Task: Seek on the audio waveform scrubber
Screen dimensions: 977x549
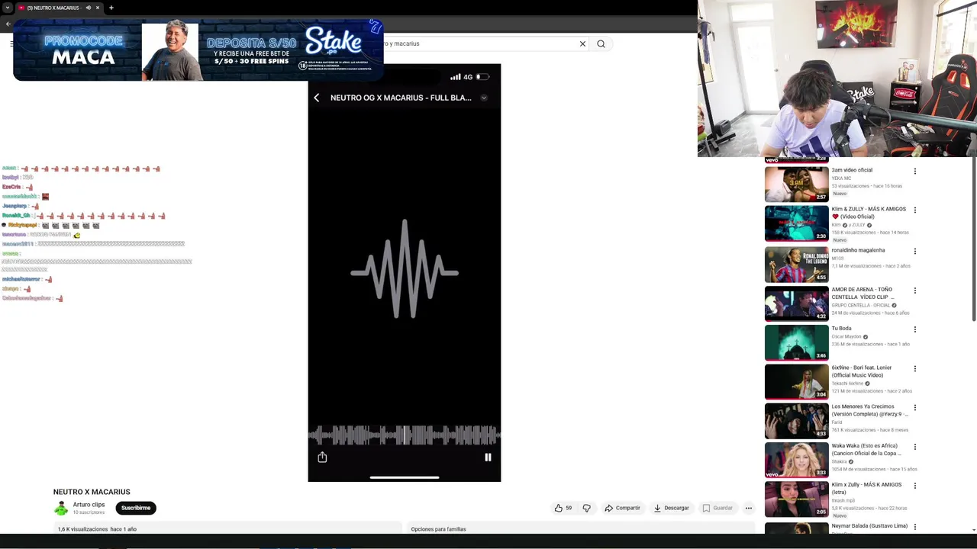Action: click(405, 435)
